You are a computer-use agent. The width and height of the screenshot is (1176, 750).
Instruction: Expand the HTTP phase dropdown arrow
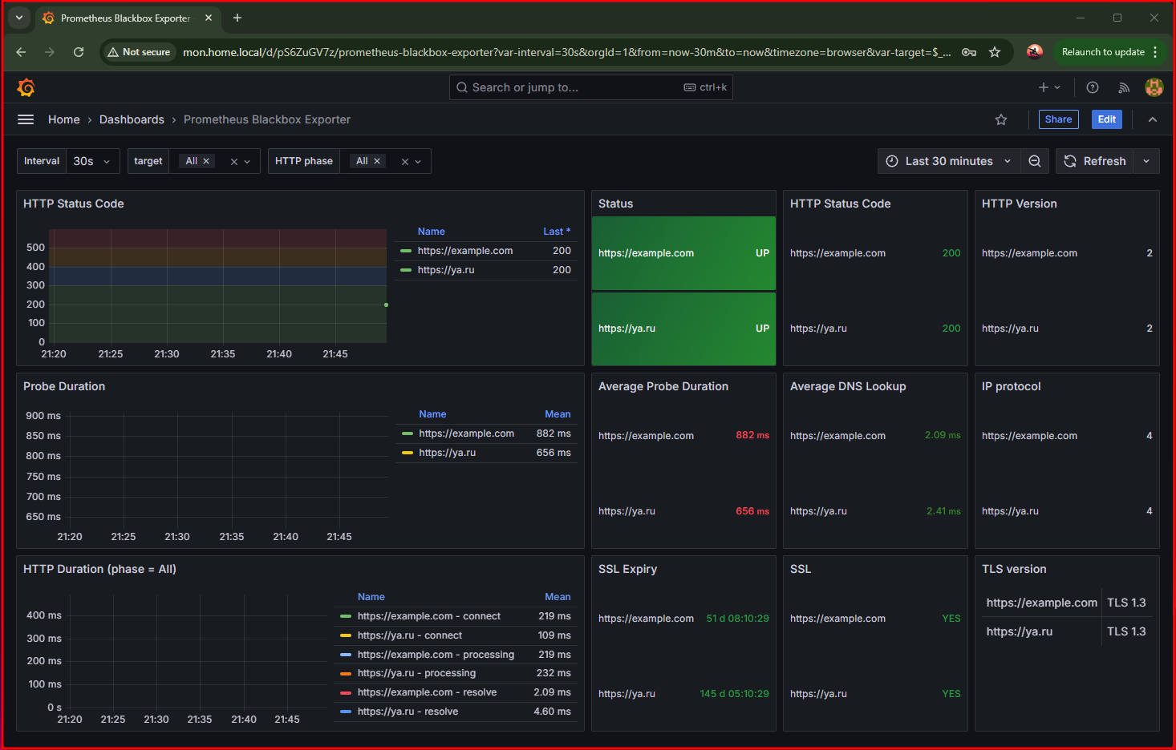coord(418,162)
